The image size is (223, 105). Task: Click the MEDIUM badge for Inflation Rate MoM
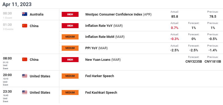point(70,37)
